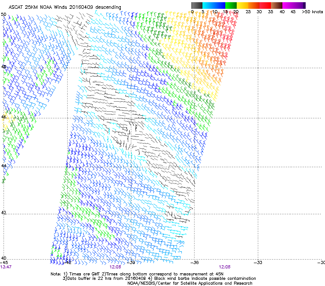Click the longitude label '-39'
Viewport: 325px width, 286px height.
pyautogui.click(x=131, y=263)
